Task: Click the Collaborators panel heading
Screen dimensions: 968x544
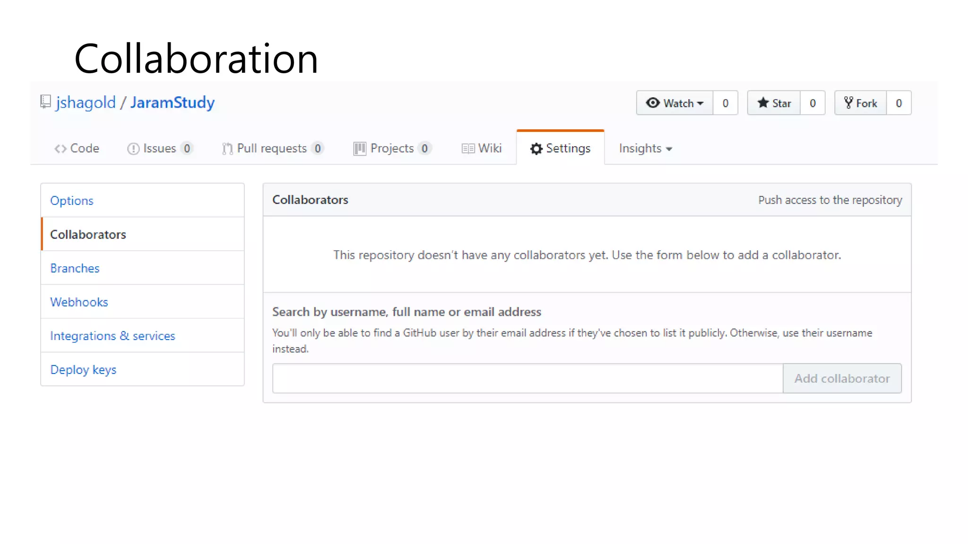Action: [x=311, y=200]
